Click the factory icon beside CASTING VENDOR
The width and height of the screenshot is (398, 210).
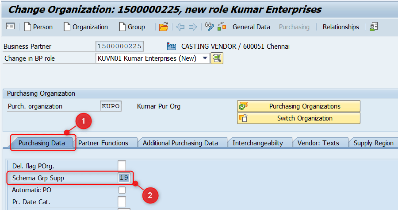click(x=172, y=46)
